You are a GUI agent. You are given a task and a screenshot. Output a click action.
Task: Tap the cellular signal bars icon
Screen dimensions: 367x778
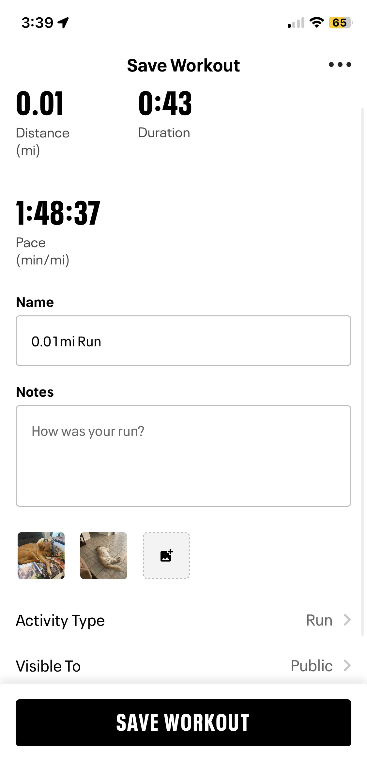[296, 23]
